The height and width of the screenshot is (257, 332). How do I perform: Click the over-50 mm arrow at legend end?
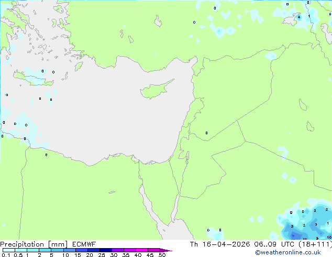166,251
